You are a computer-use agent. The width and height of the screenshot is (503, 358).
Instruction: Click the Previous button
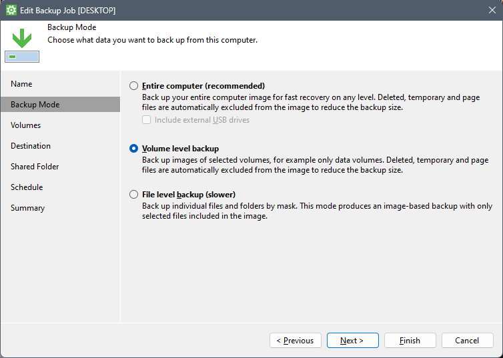tap(296, 341)
